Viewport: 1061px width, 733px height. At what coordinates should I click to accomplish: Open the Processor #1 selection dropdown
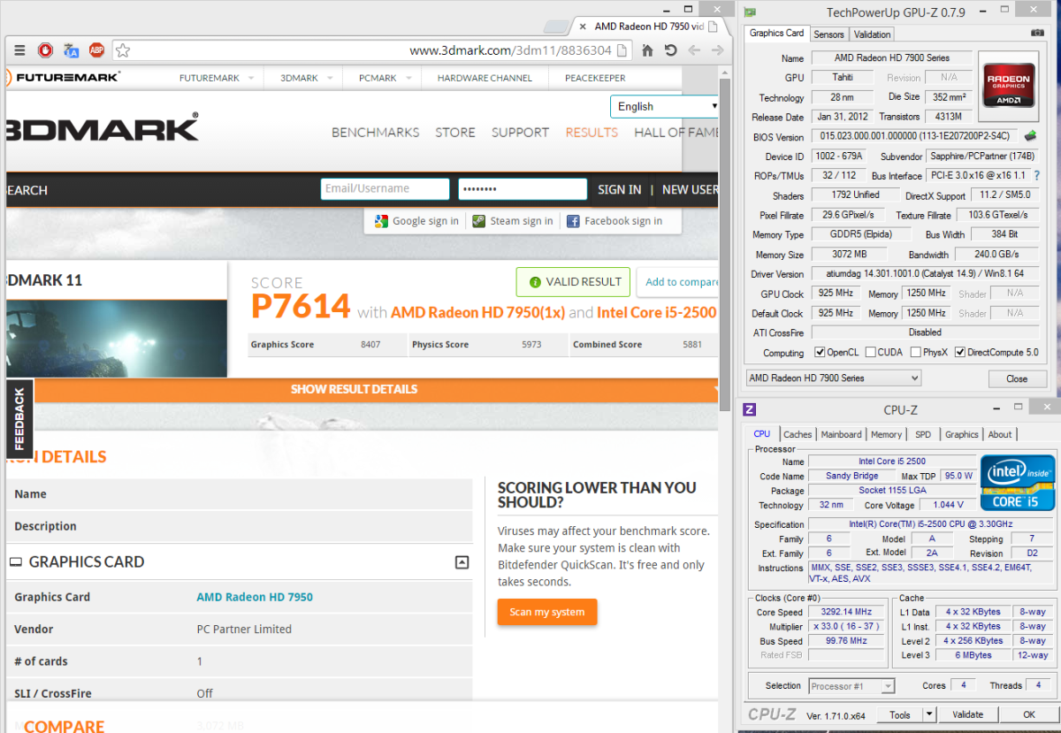click(851, 686)
